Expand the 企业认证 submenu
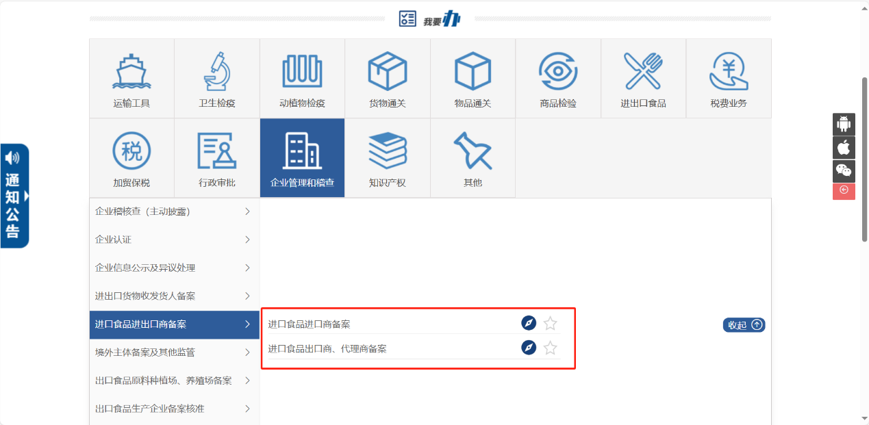Viewport: 869px width, 425px height. point(174,240)
